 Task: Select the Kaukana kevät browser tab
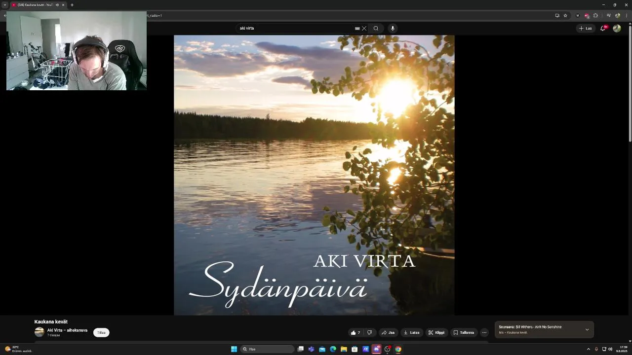[x=39, y=5]
